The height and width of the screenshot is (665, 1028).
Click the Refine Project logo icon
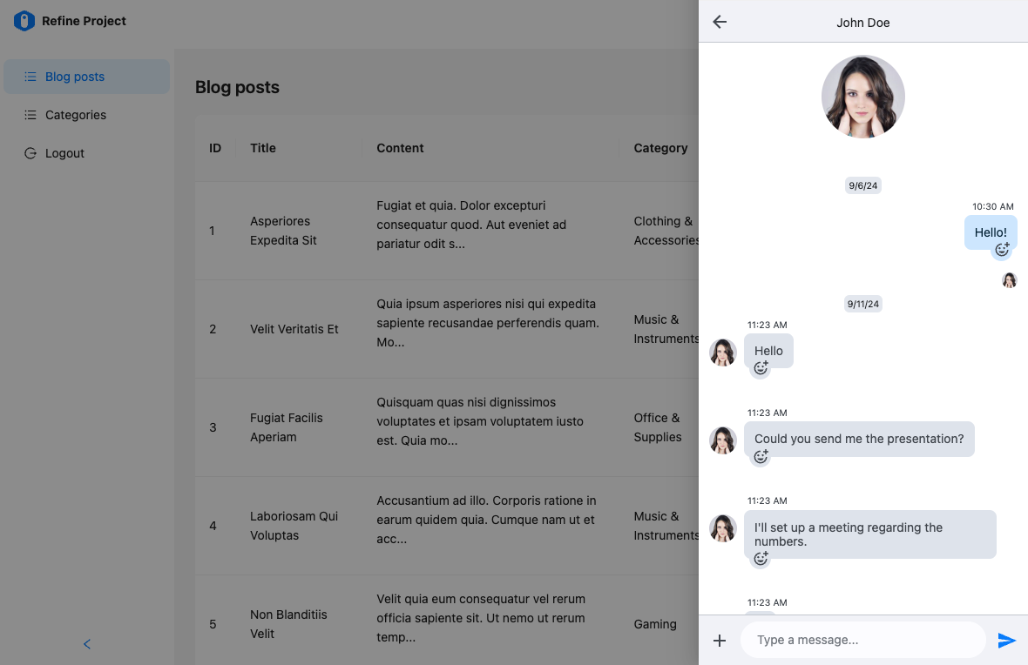(x=24, y=20)
